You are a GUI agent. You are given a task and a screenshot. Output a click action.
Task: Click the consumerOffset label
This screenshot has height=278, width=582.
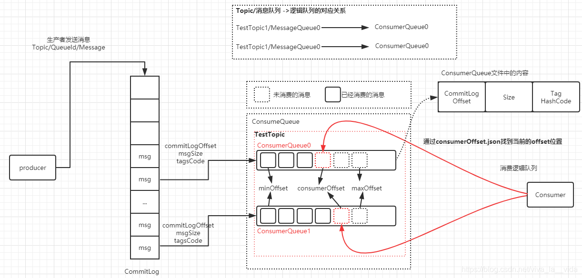click(321, 188)
